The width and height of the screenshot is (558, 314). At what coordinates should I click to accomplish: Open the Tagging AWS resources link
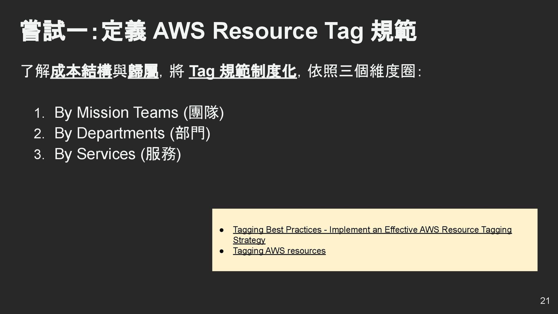click(279, 251)
